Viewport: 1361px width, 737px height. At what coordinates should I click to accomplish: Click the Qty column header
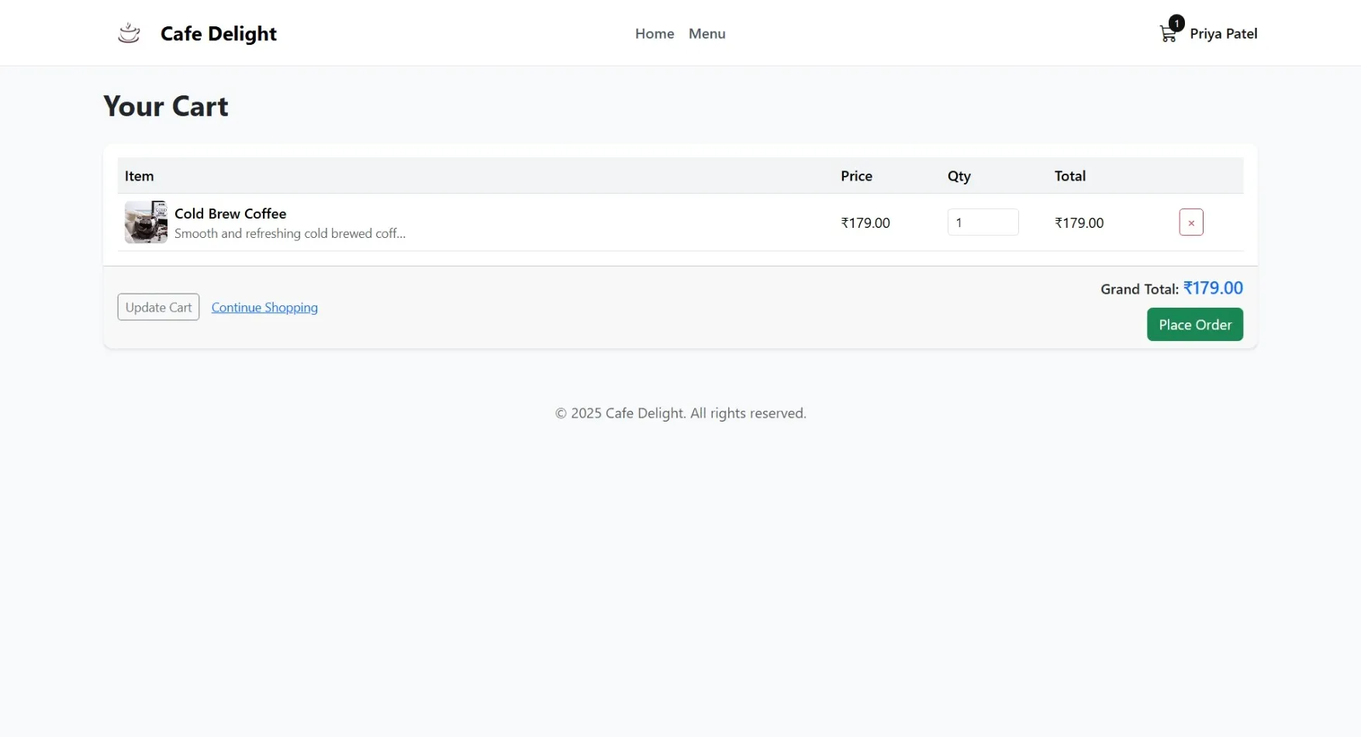(959, 176)
